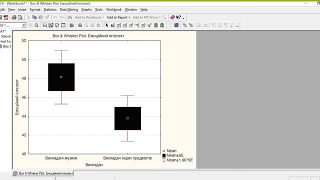Click the Copy icon
Image resolution: width=320 pixels, height=180 pixels.
pos(34,17)
